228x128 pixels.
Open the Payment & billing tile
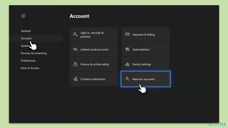coord(146,35)
